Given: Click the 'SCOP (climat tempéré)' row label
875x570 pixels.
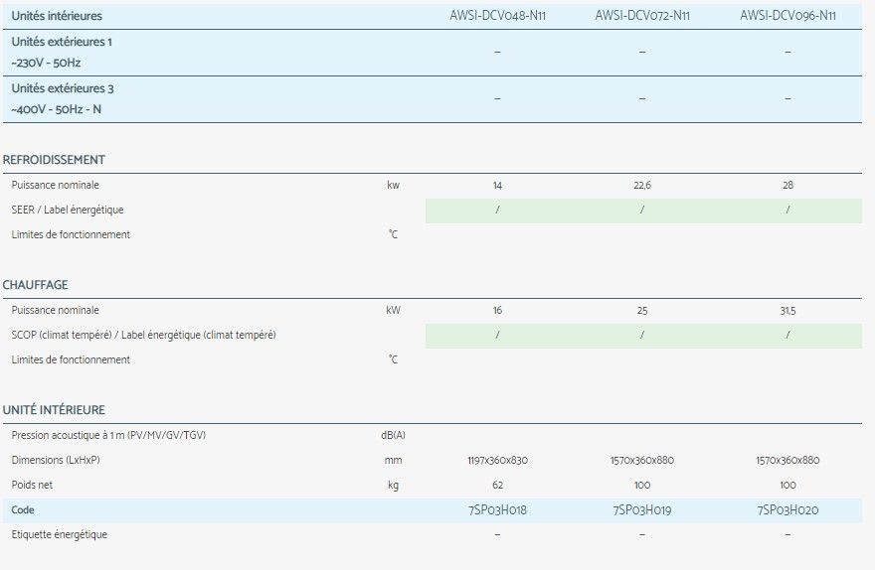Looking at the screenshot, I should coord(143,335).
